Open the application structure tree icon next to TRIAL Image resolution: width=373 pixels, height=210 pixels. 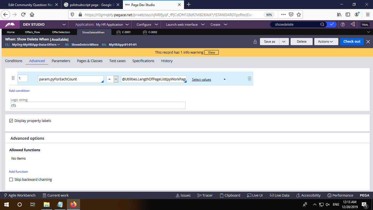click(353, 24)
